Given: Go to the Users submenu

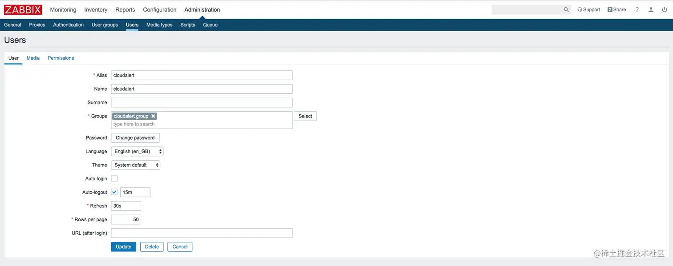Looking at the screenshot, I should coord(132,25).
